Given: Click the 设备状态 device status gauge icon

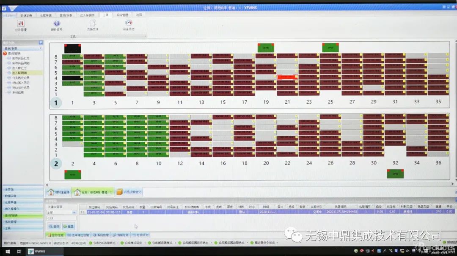Looking at the screenshot, I should [x=129, y=24].
